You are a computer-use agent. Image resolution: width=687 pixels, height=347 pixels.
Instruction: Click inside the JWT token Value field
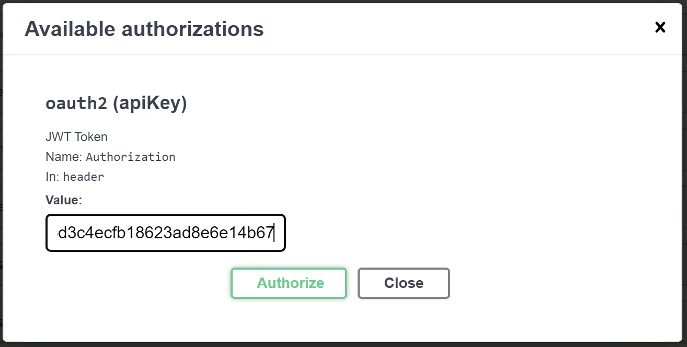click(165, 233)
